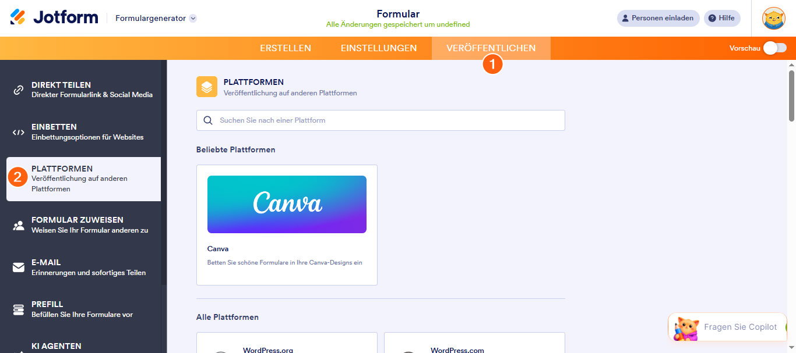Image resolution: width=796 pixels, height=353 pixels.
Task: Open PREFILL sidebar section
Action: tap(83, 309)
